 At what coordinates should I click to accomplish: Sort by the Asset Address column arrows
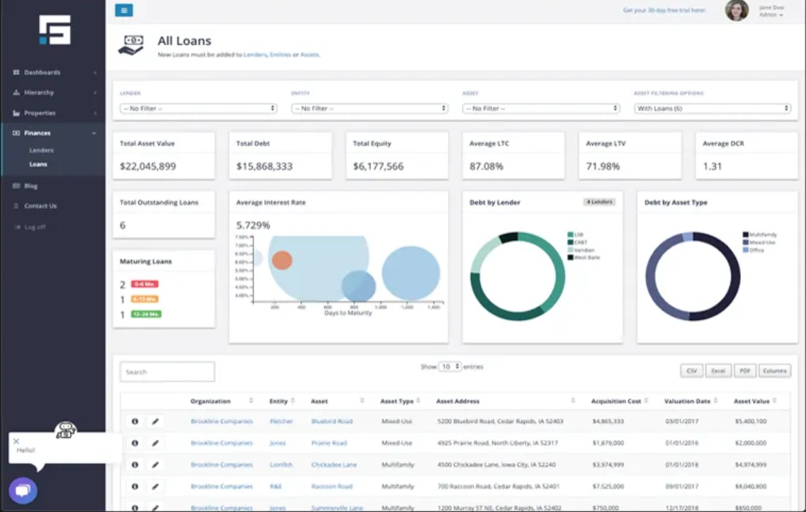coord(573,401)
